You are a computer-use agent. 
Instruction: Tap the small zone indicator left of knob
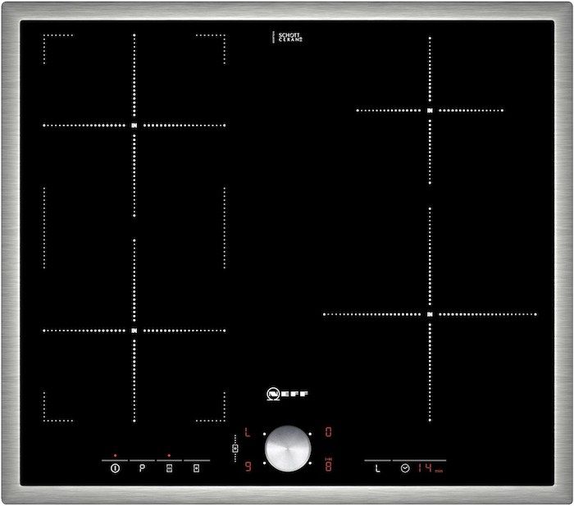click(236, 448)
